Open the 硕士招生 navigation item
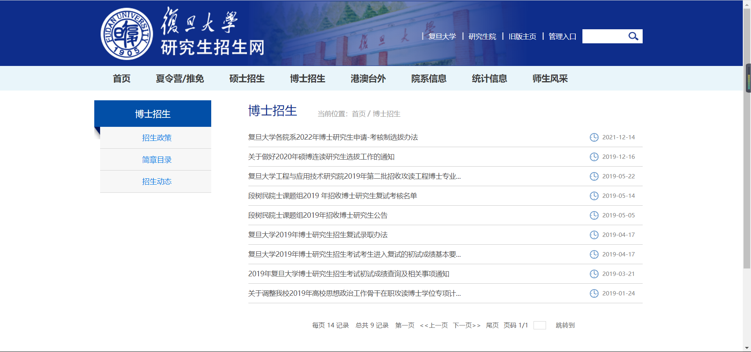Screen dimensions: 751x352 tap(246, 78)
